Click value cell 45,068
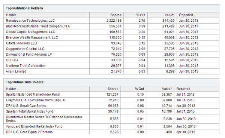Viewport: 225px width, 138px height. pyautogui.click(x=169, y=37)
